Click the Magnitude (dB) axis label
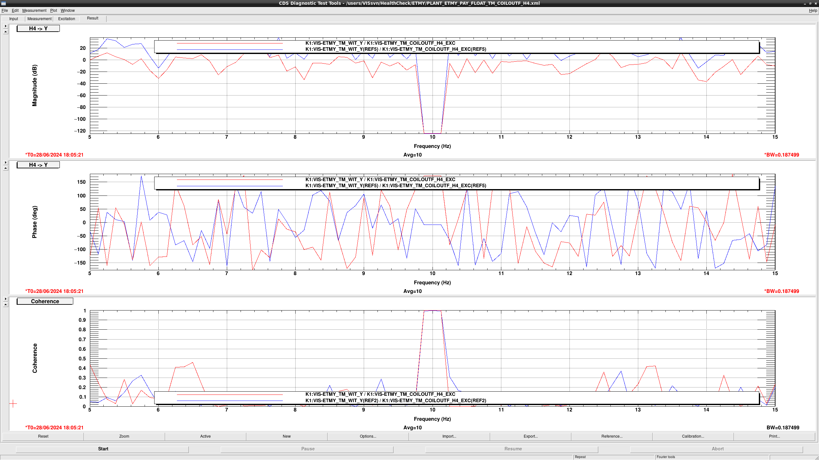Viewport: 819px width, 460px height. (35, 86)
